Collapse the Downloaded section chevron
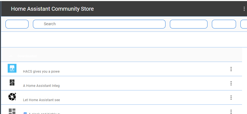Screen dimensions: 247x114 pyautogui.click(x=11, y=56)
